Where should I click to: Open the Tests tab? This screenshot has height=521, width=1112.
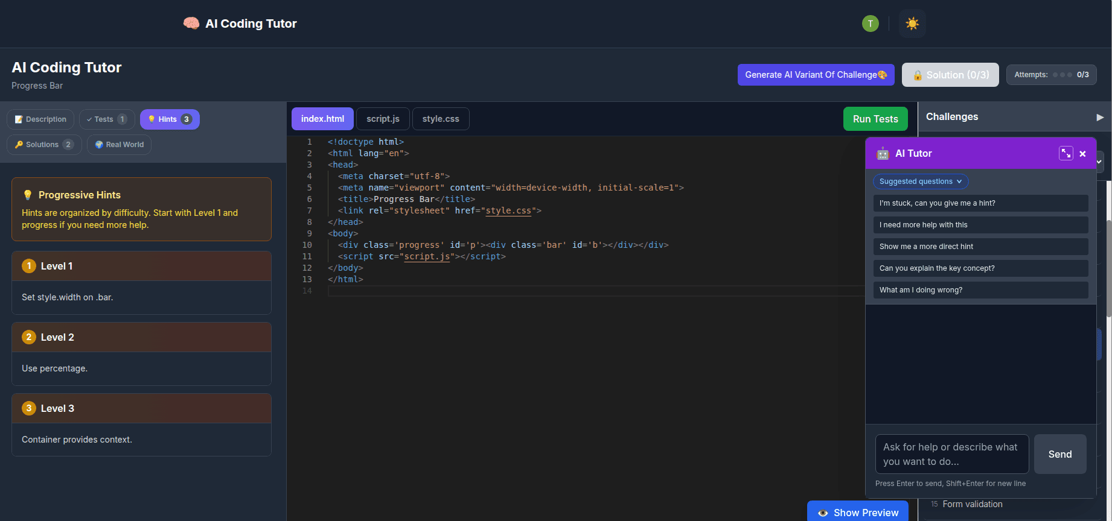[107, 119]
